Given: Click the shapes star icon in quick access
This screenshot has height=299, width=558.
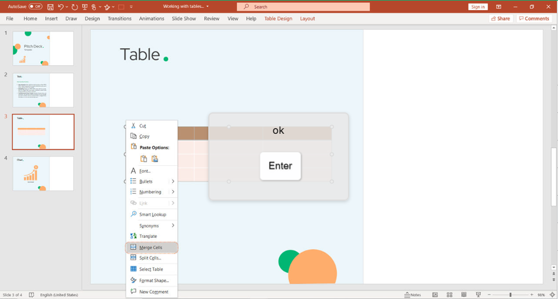Looking at the screenshot, I should (x=107, y=7).
